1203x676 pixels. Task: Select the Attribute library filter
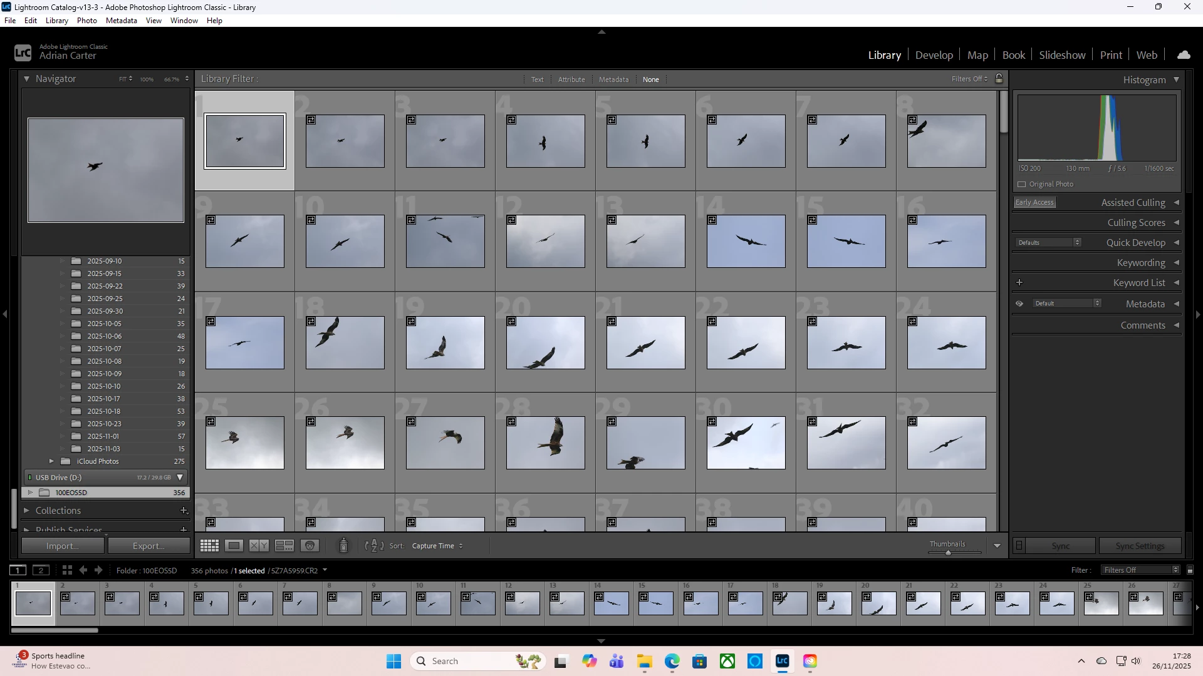pyautogui.click(x=571, y=79)
